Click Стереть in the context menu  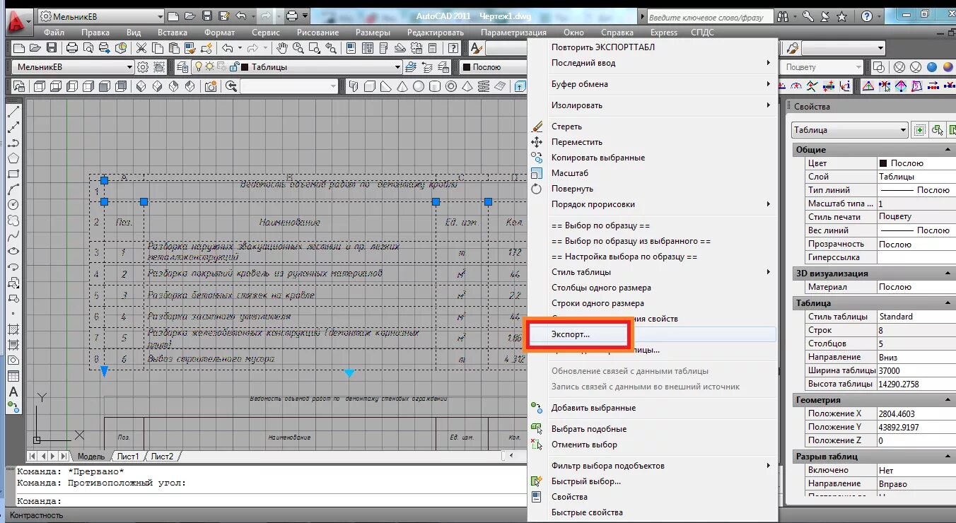[652, 127]
